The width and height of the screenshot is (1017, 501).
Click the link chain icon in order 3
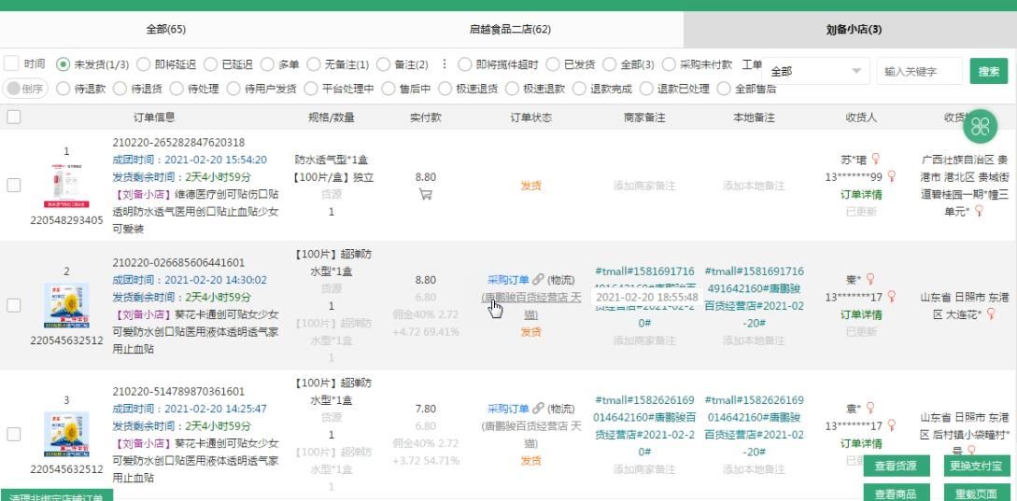click(539, 409)
